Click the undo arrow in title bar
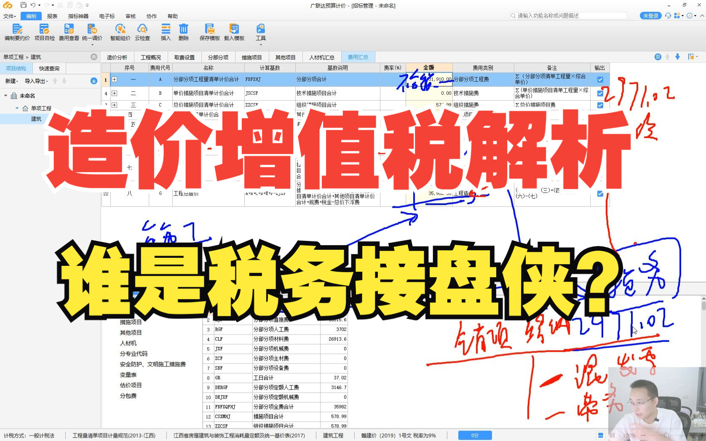Screen dimensions: 706x441 pyautogui.click(x=33, y=5)
